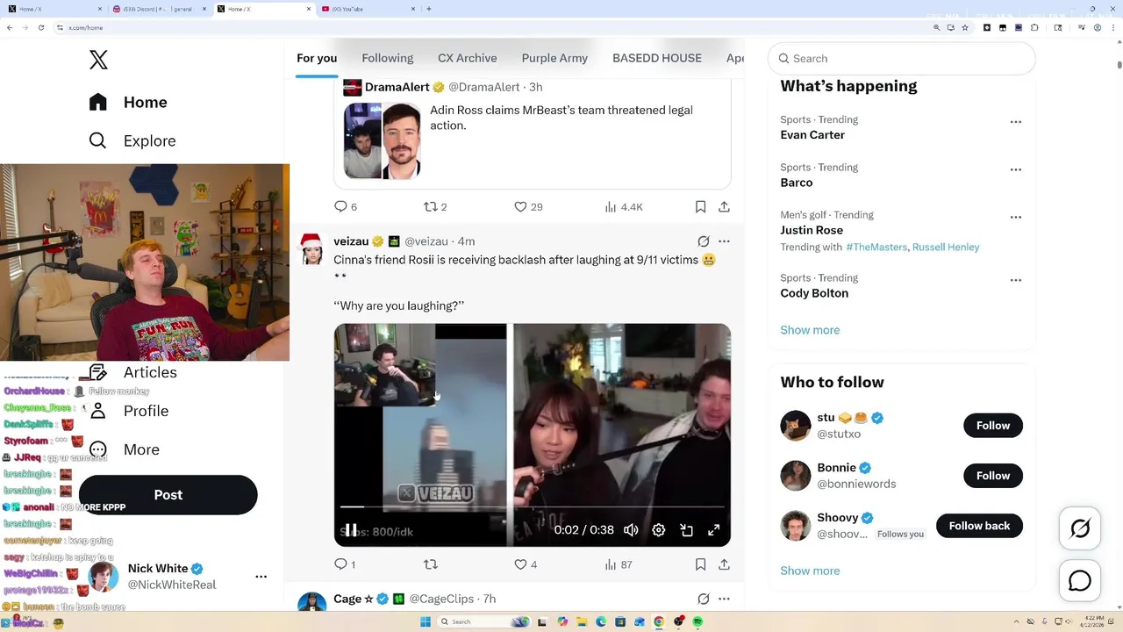This screenshot has width=1123, height=632.
Task: Open File Explorer from taskbar
Action: 582,621
